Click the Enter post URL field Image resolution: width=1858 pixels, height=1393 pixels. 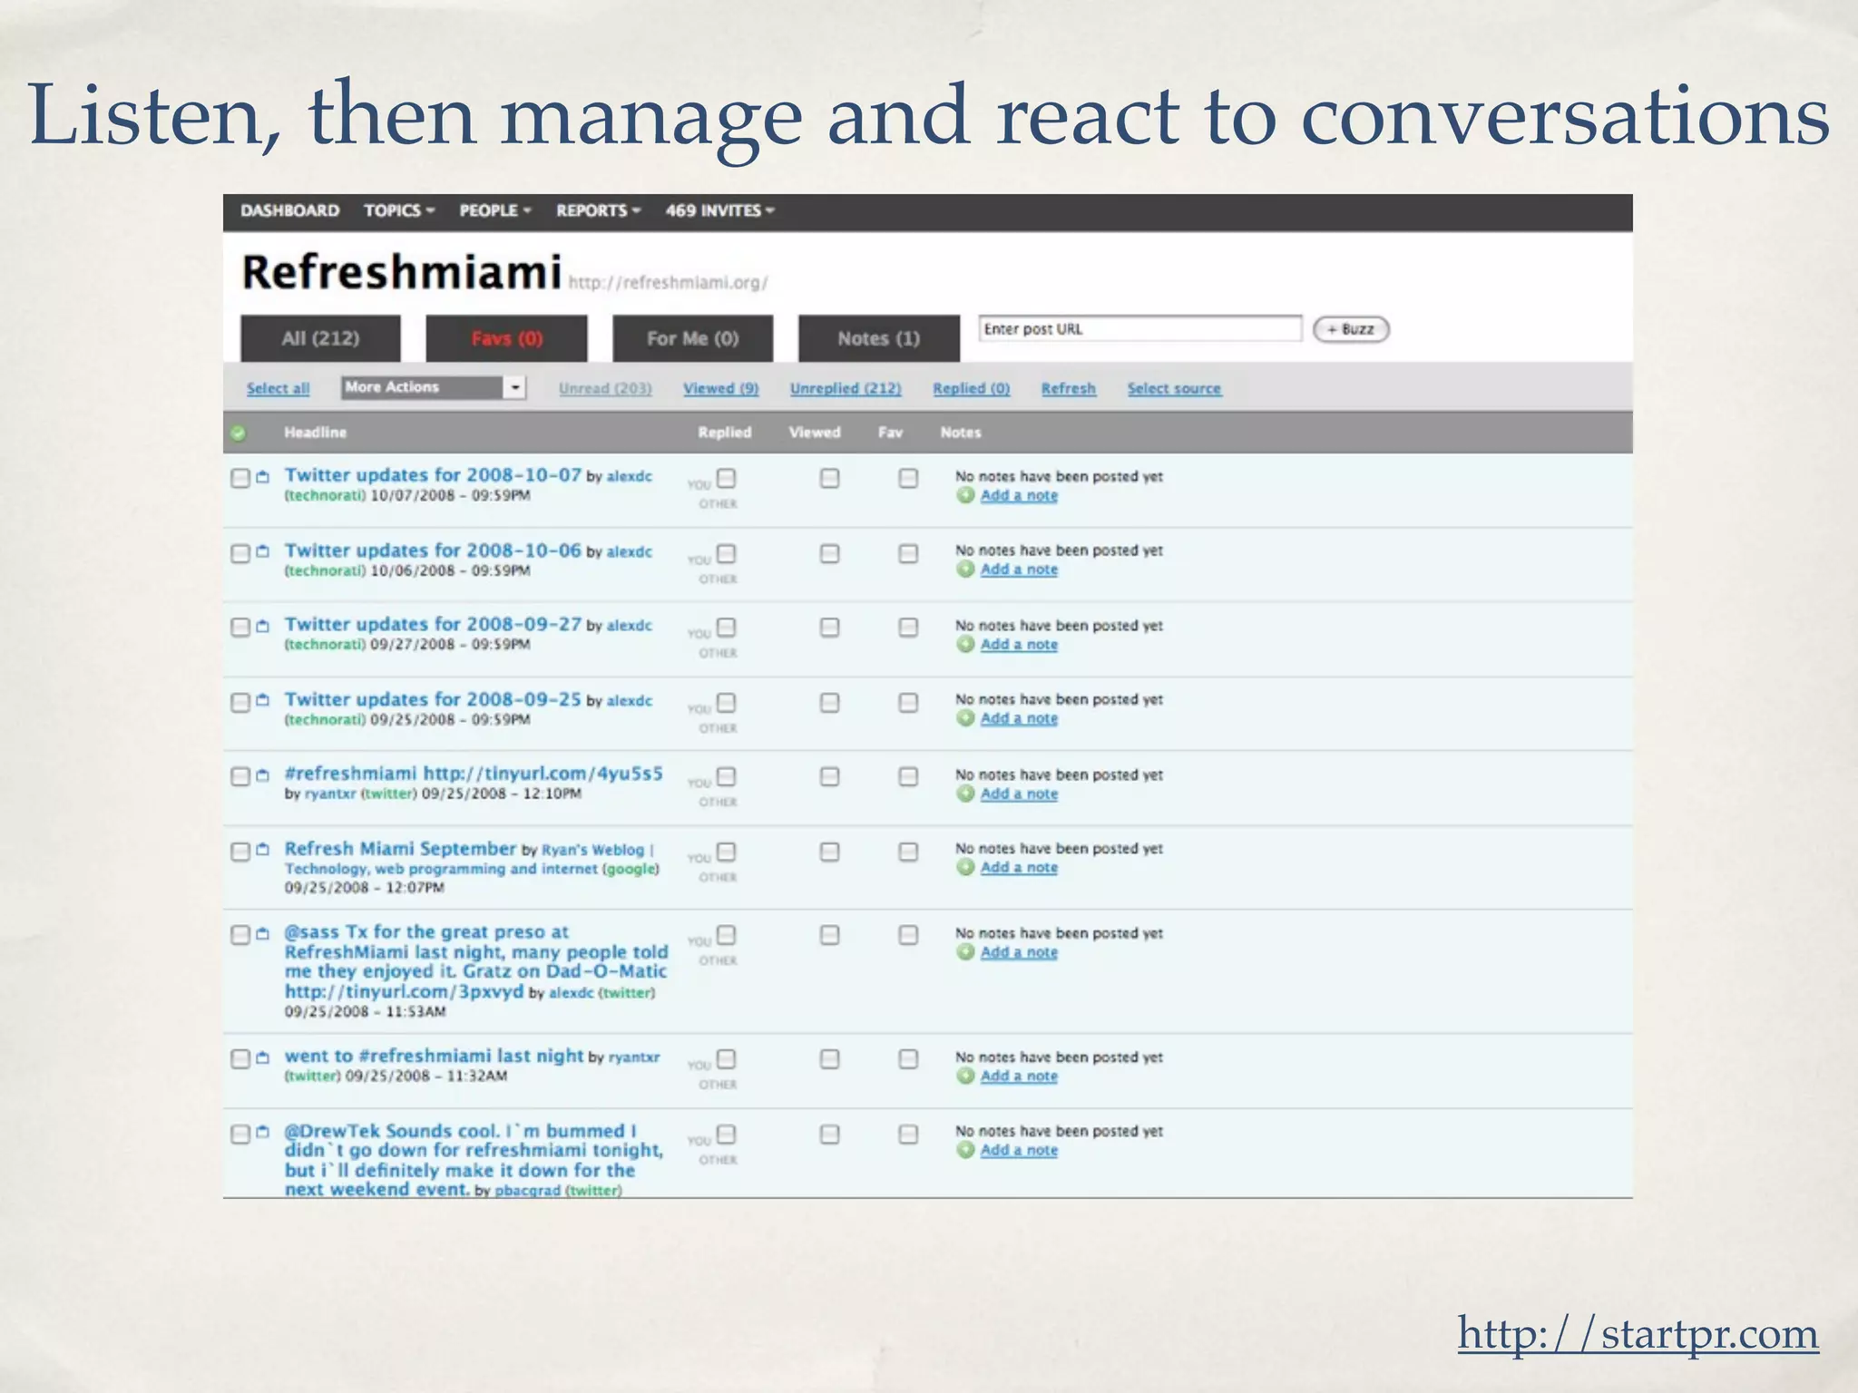[1139, 329]
